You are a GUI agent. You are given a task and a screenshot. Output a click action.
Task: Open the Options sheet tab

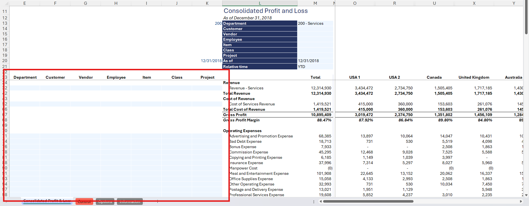click(105, 202)
